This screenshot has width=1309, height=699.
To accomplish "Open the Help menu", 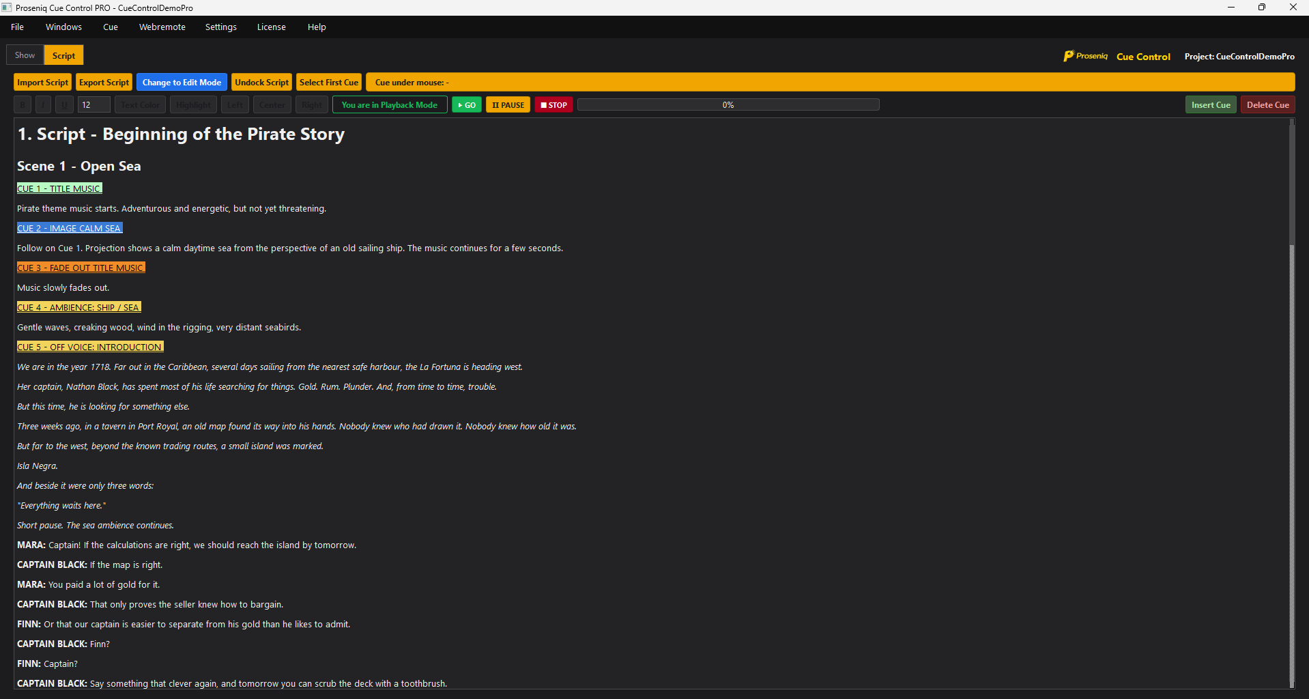I will tap(317, 27).
